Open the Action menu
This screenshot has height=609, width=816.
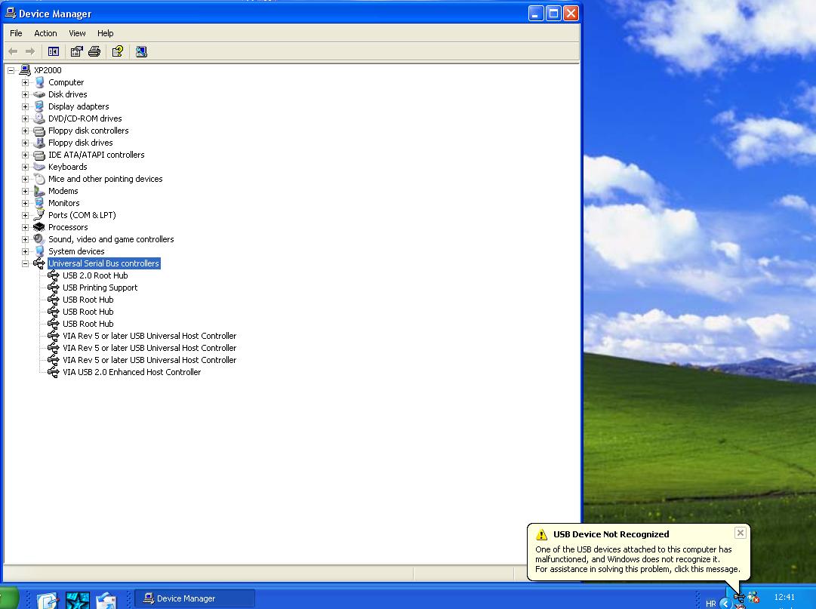[45, 33]
